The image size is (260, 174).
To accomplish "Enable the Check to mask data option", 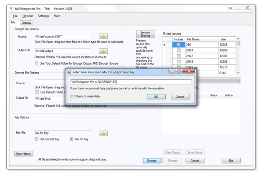I will (72, 96).
